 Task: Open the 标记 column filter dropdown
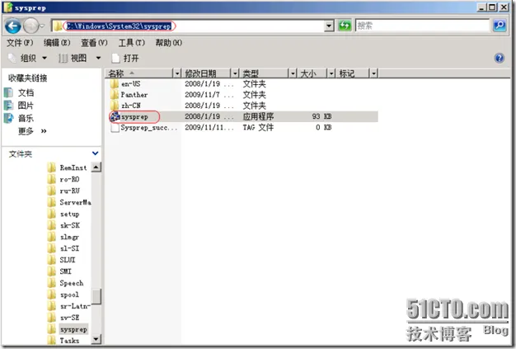(373, 73)
